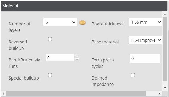This screenshot has width=169, height=97.
Task: Expand the Base material dropdown
Action: tap(145, 40)
